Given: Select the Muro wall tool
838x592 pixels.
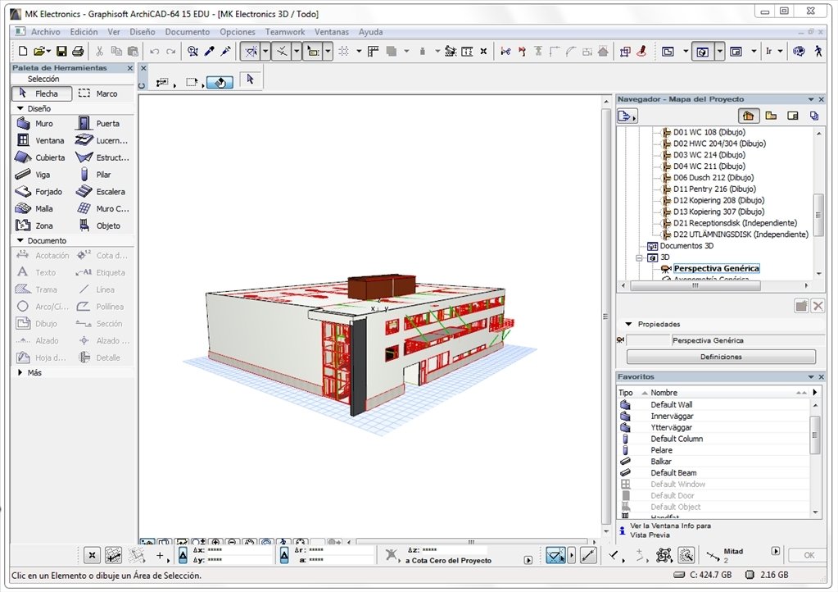Looking at the screenshot, I should click(x=42, y=124).
